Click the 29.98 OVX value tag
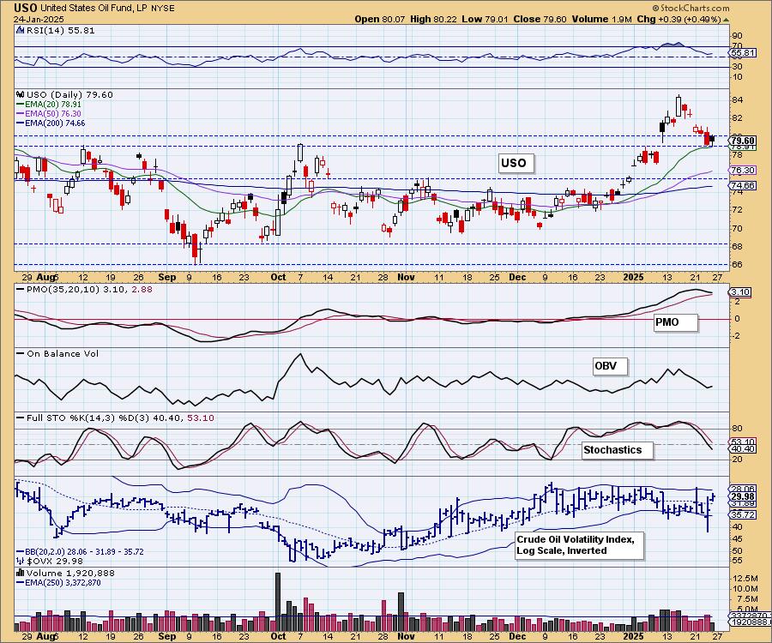772x643 pixels. click(x=744, y=497)
